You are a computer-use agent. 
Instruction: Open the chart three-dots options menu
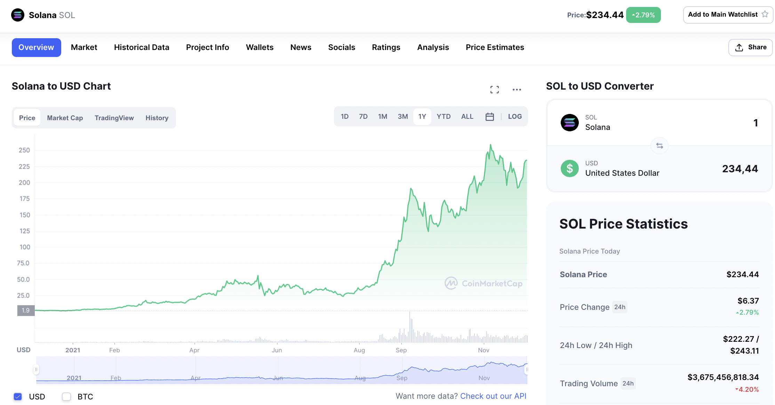[x=517, y=90]
